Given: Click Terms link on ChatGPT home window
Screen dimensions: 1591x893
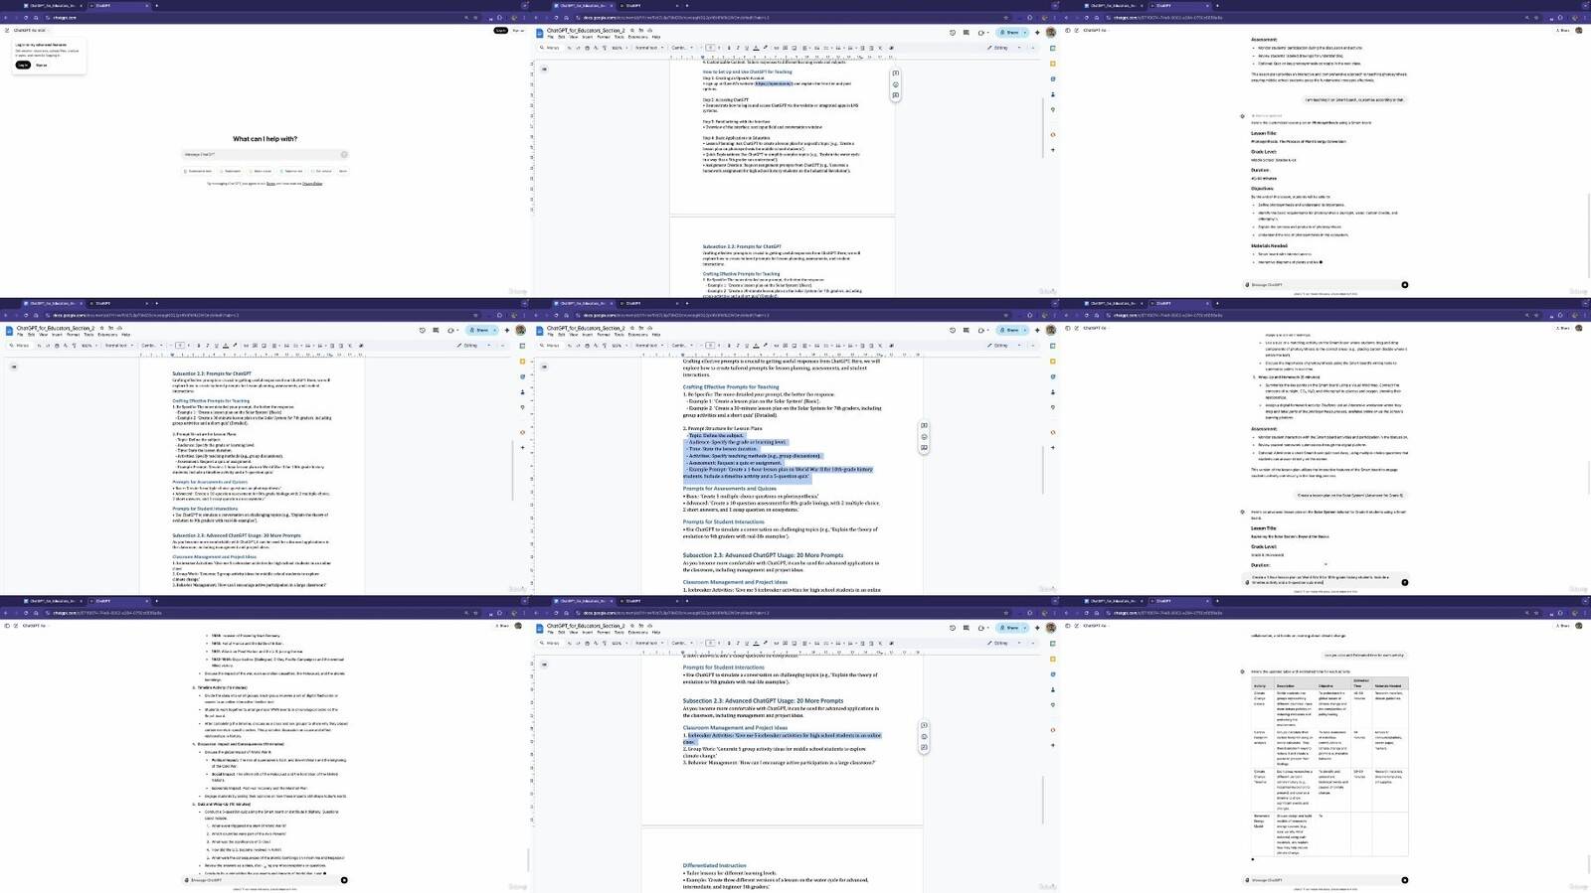Looking at the screenshot, I should 270,183.
